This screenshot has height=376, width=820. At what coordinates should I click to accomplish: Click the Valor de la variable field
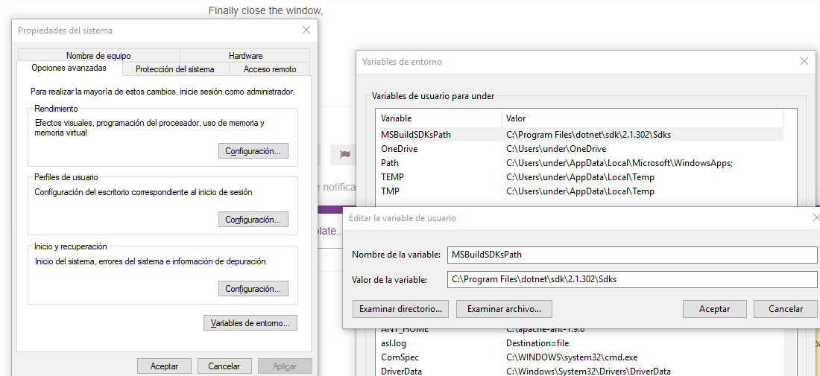631,279
